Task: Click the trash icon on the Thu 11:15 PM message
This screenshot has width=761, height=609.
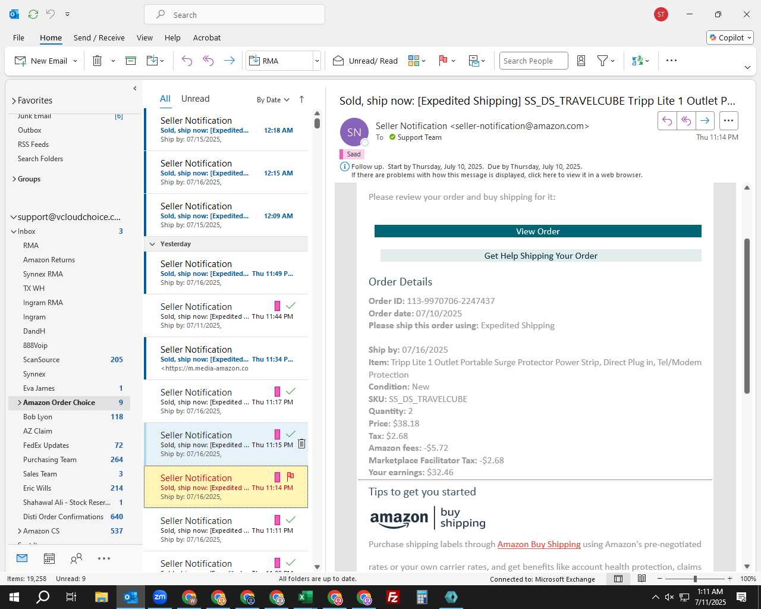Action: click(301, 444)
